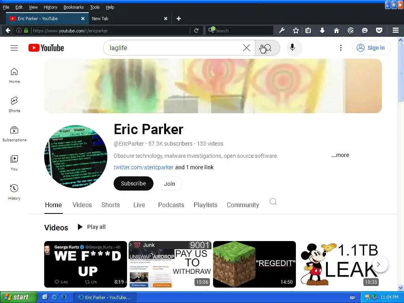Open the Bookmarks menu
The height and width of the screenshot is (303, 404).
[73, 7]
